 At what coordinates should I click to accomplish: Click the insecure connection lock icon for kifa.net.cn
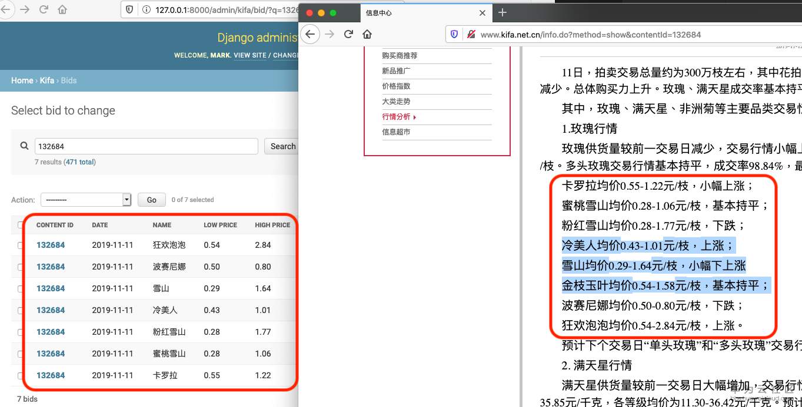coord(471,34)
